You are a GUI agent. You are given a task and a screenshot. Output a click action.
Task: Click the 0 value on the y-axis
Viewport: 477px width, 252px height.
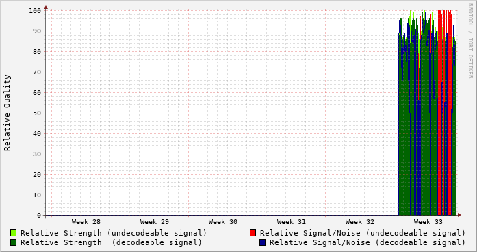[x=39, y=216]
